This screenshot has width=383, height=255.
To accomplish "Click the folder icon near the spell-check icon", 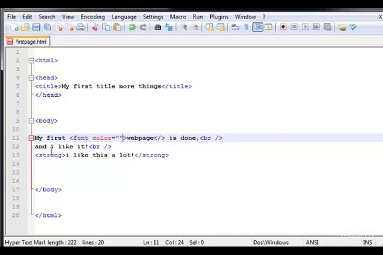I will [342, 27].
